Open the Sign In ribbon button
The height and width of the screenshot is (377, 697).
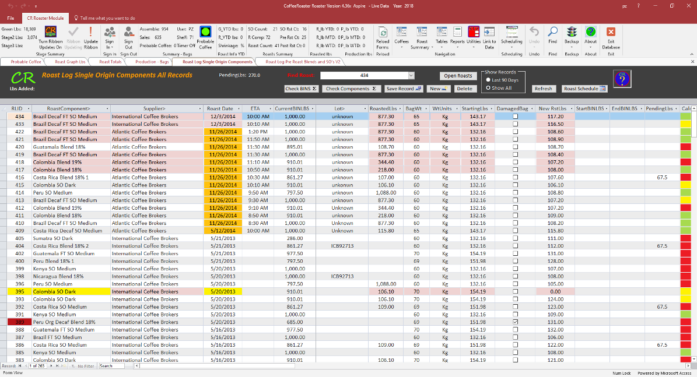[x=109, y=38]
